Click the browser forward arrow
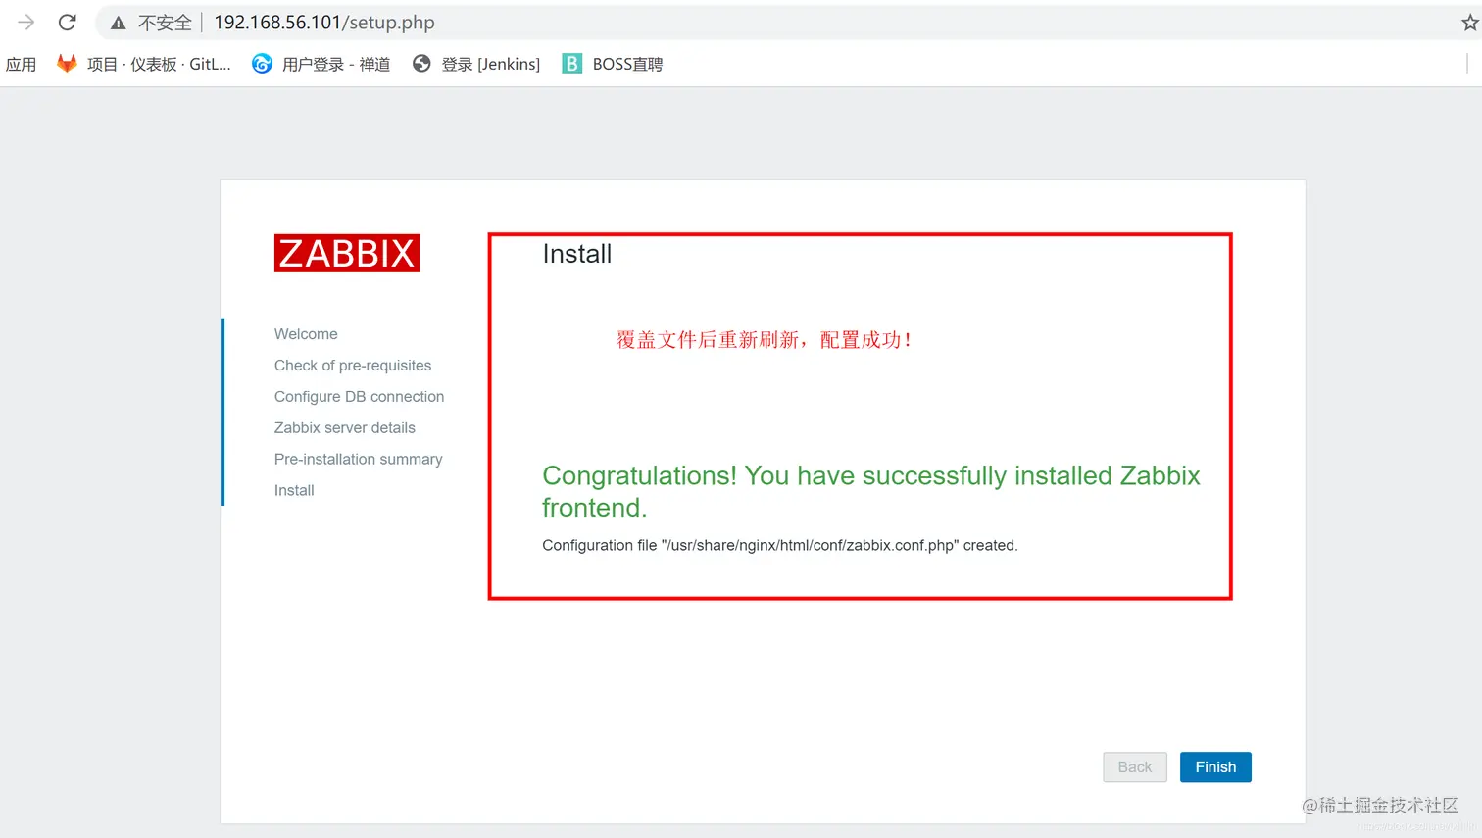The width and height of the screenshot is (1482, 838). [x=26, y=22]
